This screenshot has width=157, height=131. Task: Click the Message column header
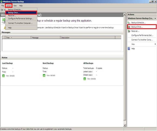click(x=45, y=38)
